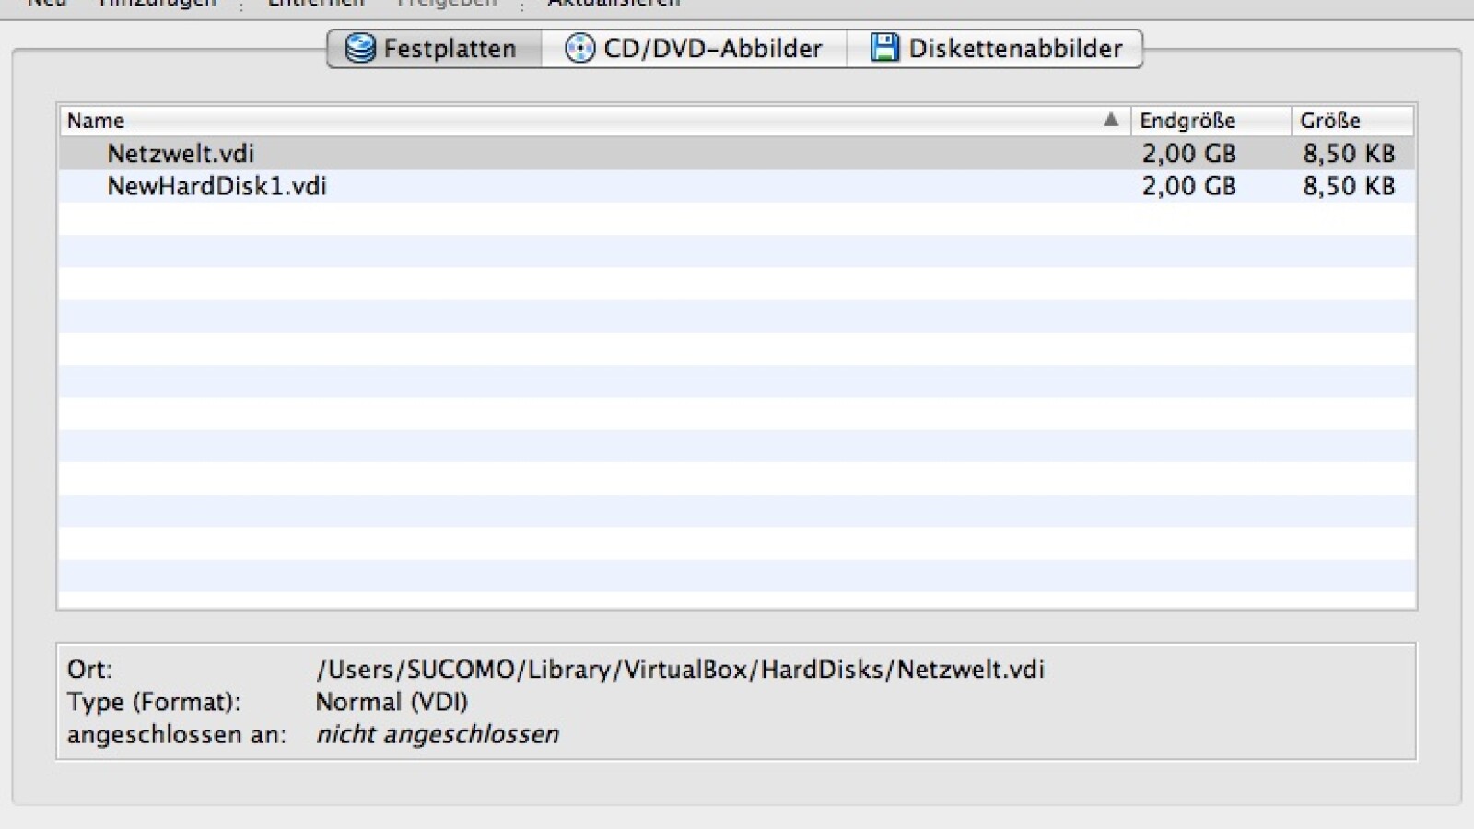Click the Größe column header

click(x=1329, y=120)
